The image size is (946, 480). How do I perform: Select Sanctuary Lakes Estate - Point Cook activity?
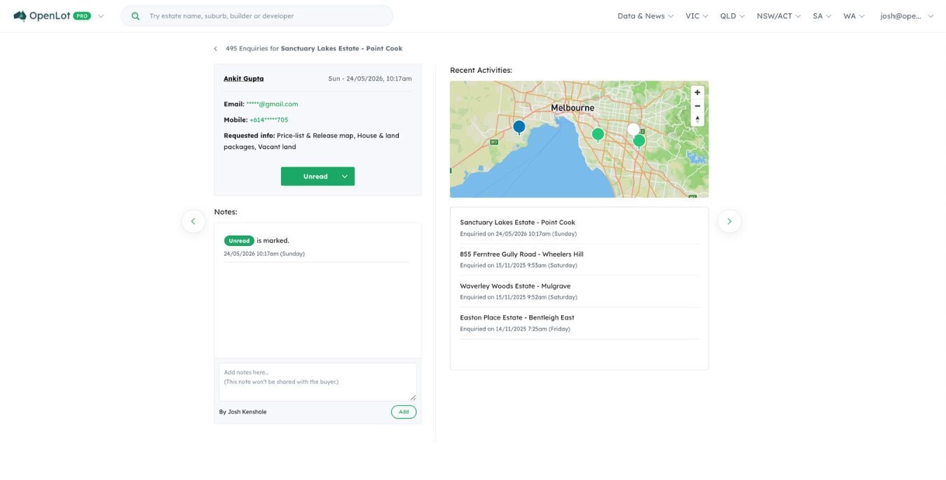(x=579, y=228)
